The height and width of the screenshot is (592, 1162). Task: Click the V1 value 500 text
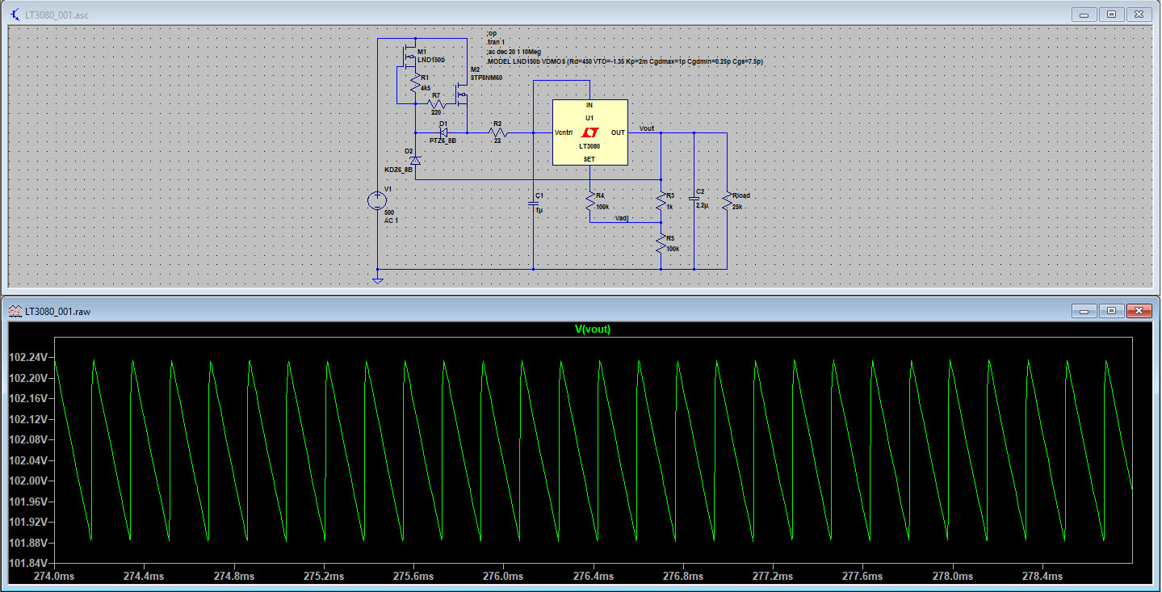pos(390,212)
